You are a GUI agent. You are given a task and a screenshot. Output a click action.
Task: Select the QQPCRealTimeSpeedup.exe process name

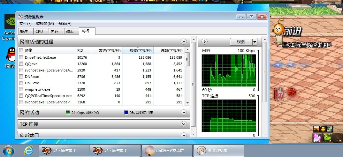click(48, 95)
